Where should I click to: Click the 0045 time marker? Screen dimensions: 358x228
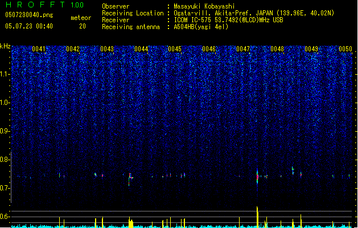pyautogui.click(x=175, y=49)
